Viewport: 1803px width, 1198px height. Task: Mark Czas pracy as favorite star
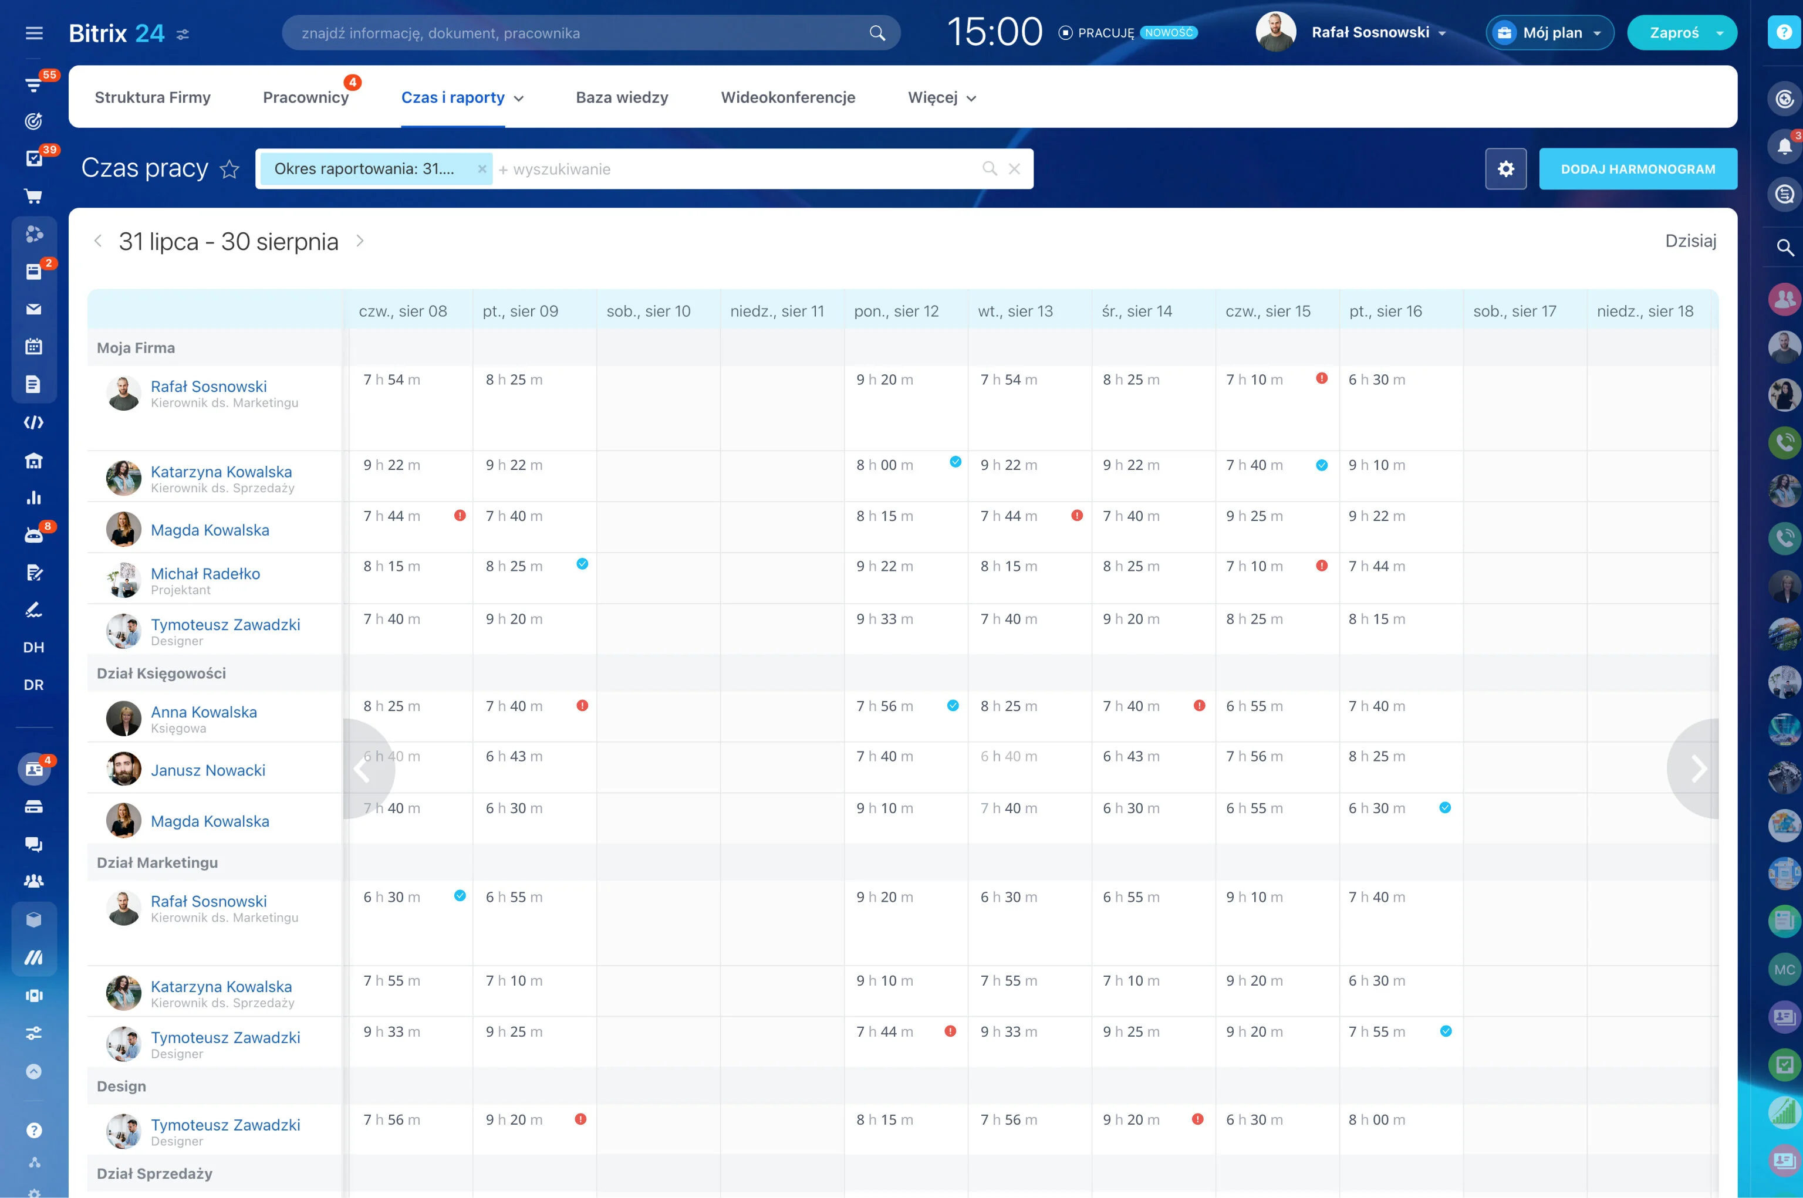(x=229, y=169)
